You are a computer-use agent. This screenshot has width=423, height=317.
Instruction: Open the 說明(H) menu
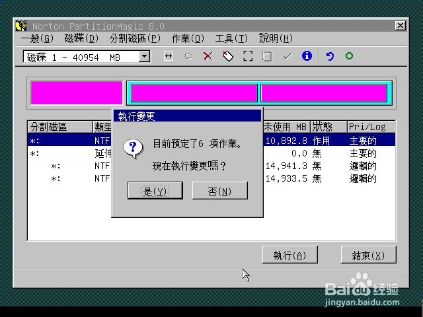pyautogui.click(x=276, y=38)
